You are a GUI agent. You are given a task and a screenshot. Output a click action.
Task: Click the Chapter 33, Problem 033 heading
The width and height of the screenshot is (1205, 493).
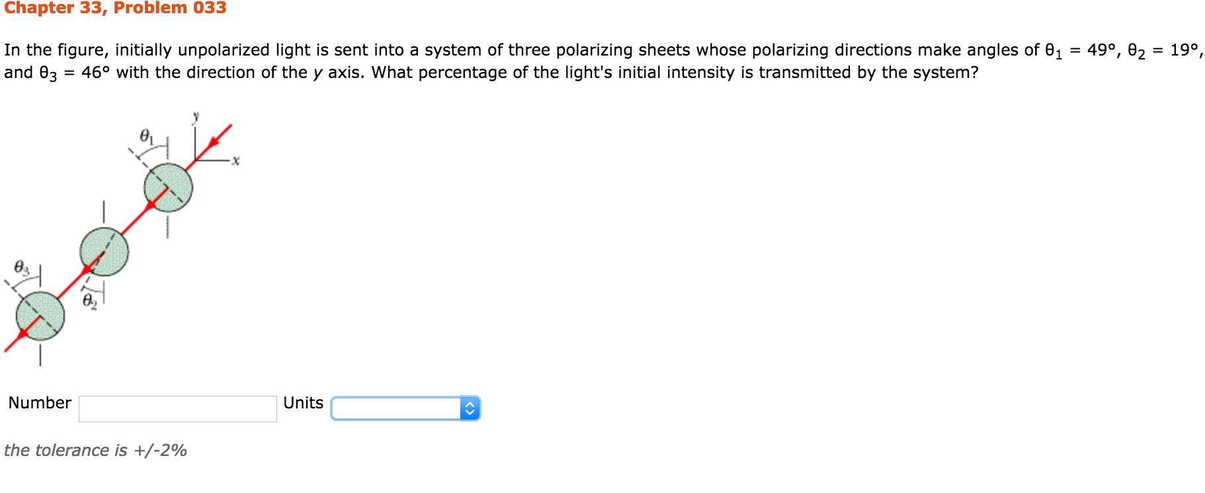115,9
